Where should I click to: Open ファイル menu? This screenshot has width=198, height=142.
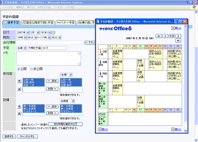tap(8, 7)
